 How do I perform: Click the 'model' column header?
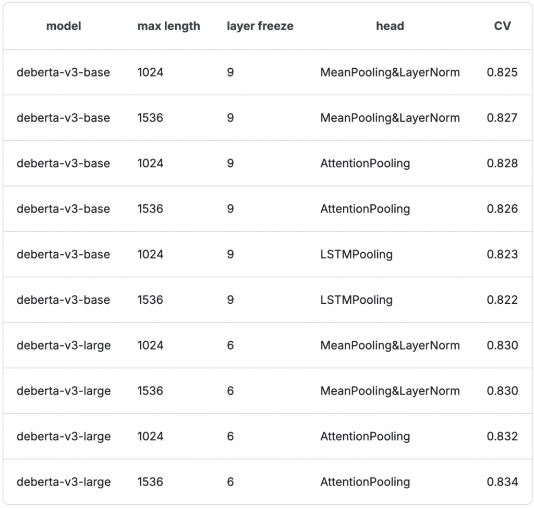tap(64, 26)
